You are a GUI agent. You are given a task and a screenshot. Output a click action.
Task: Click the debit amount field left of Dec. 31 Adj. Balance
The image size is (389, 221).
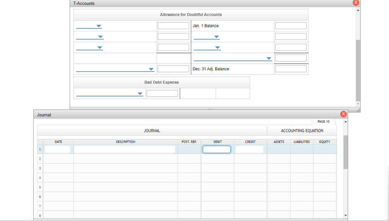(x=173, y=69)
